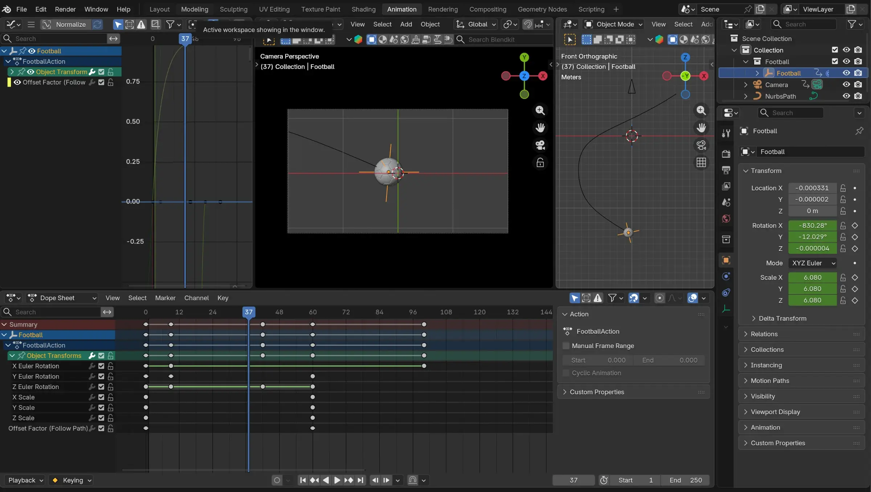The height and width of the screenshot is (492, 871).
Task: Click the Normalize refresh icon in graph editor
Action: (97, 24)
